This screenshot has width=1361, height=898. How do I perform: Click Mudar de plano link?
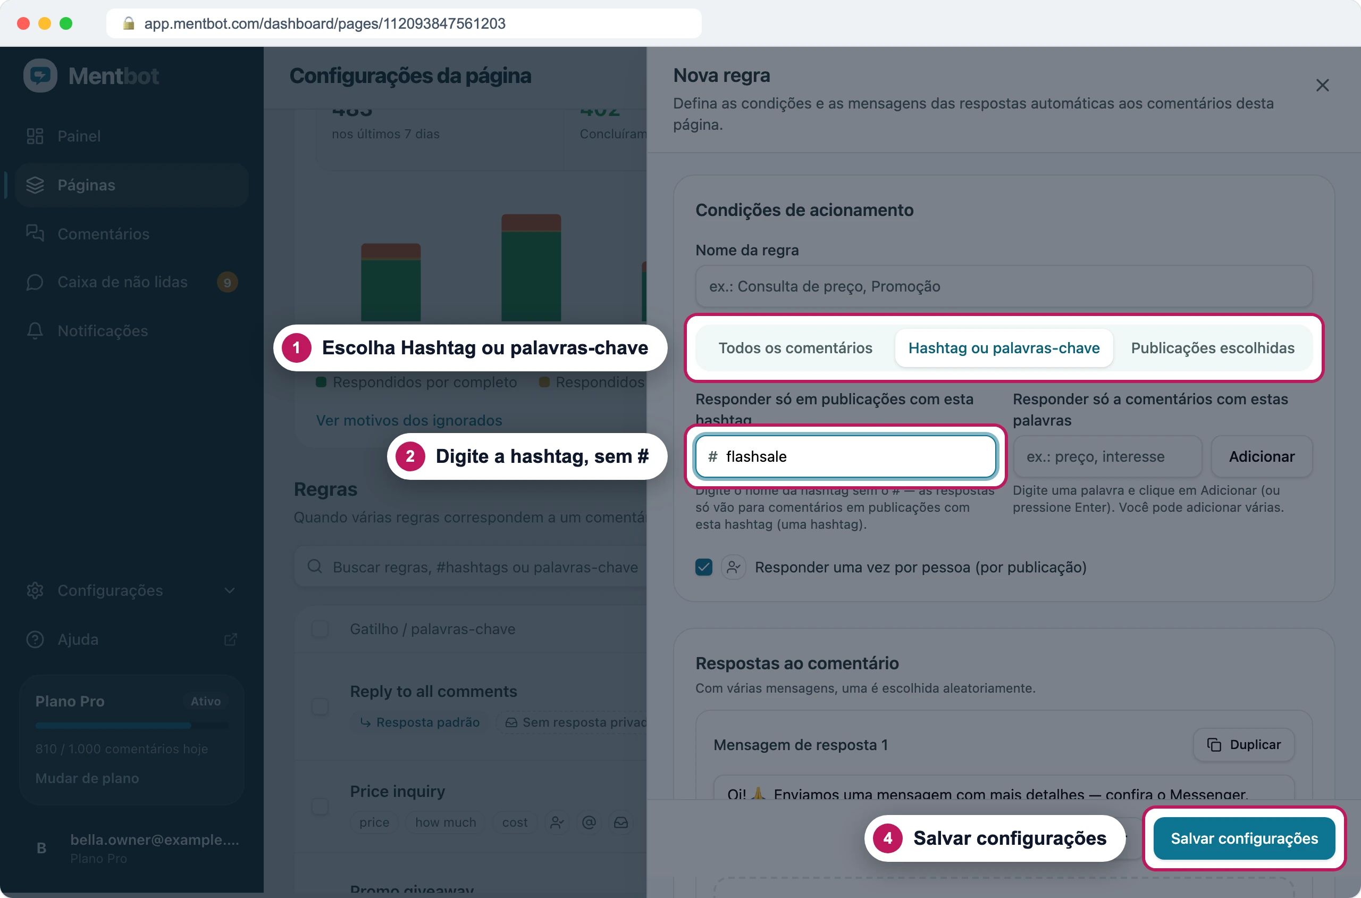87,778
